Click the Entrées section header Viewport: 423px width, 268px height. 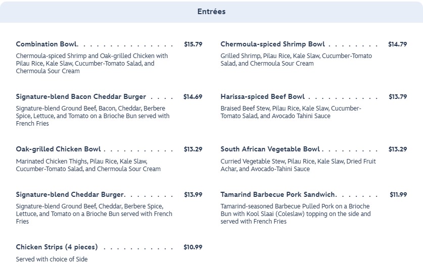tap(211, 12)
